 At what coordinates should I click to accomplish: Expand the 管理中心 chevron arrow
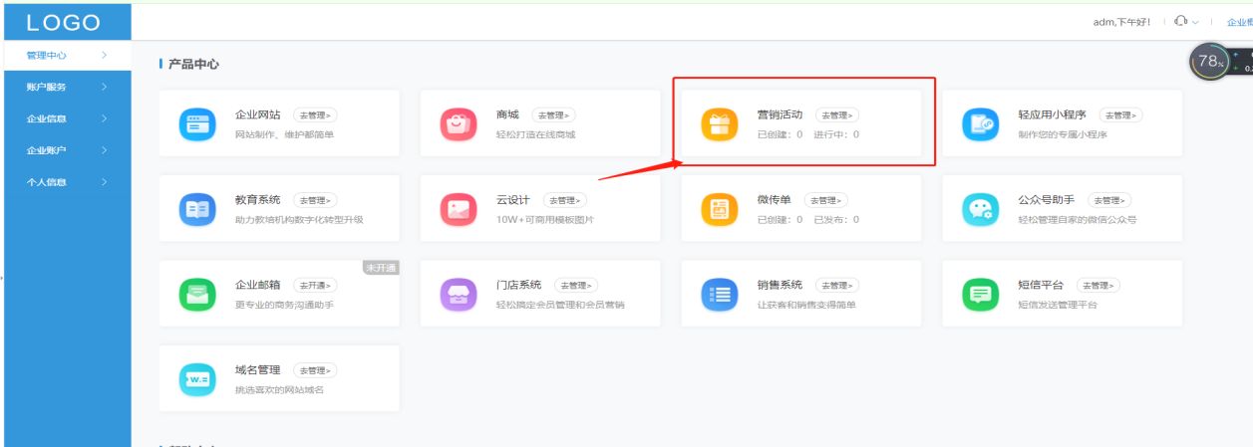pos(105,56)
